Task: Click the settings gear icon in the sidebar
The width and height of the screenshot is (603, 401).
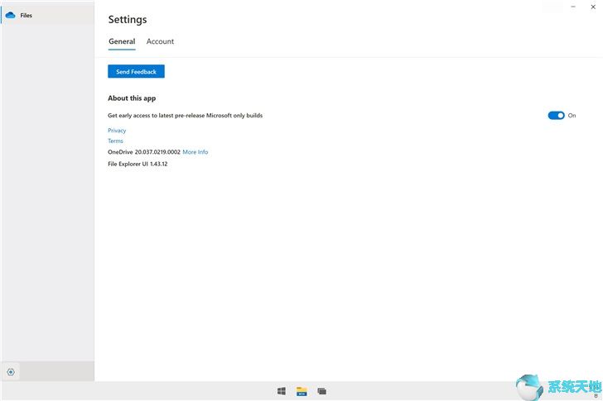Action: click(x=11, y=372)
